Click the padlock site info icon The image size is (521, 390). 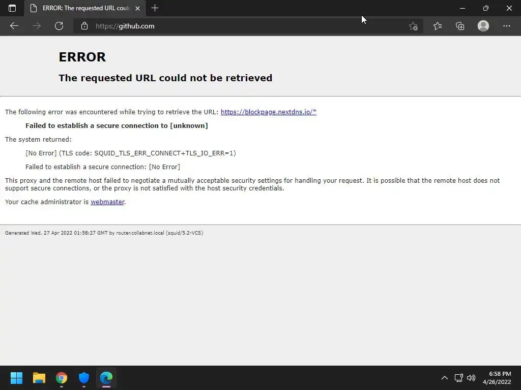[x=84, y=26]
